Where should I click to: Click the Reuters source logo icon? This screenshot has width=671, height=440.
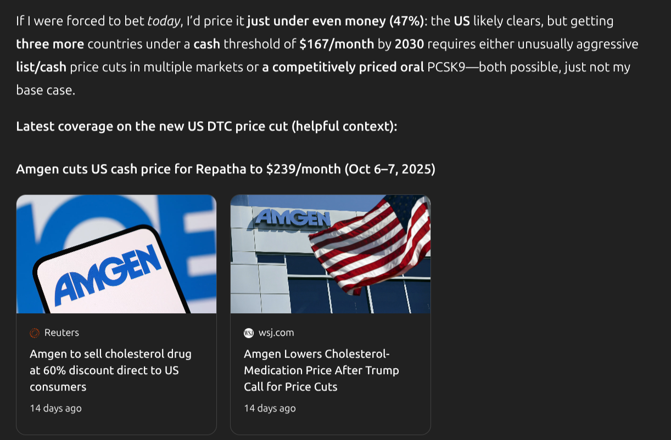coord(35,333)
